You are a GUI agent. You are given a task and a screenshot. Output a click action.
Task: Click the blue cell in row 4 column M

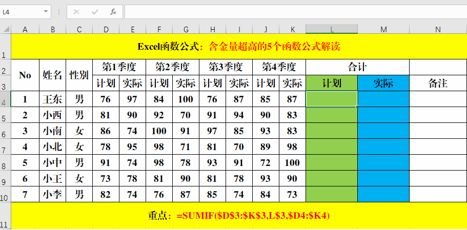[383, 99]
